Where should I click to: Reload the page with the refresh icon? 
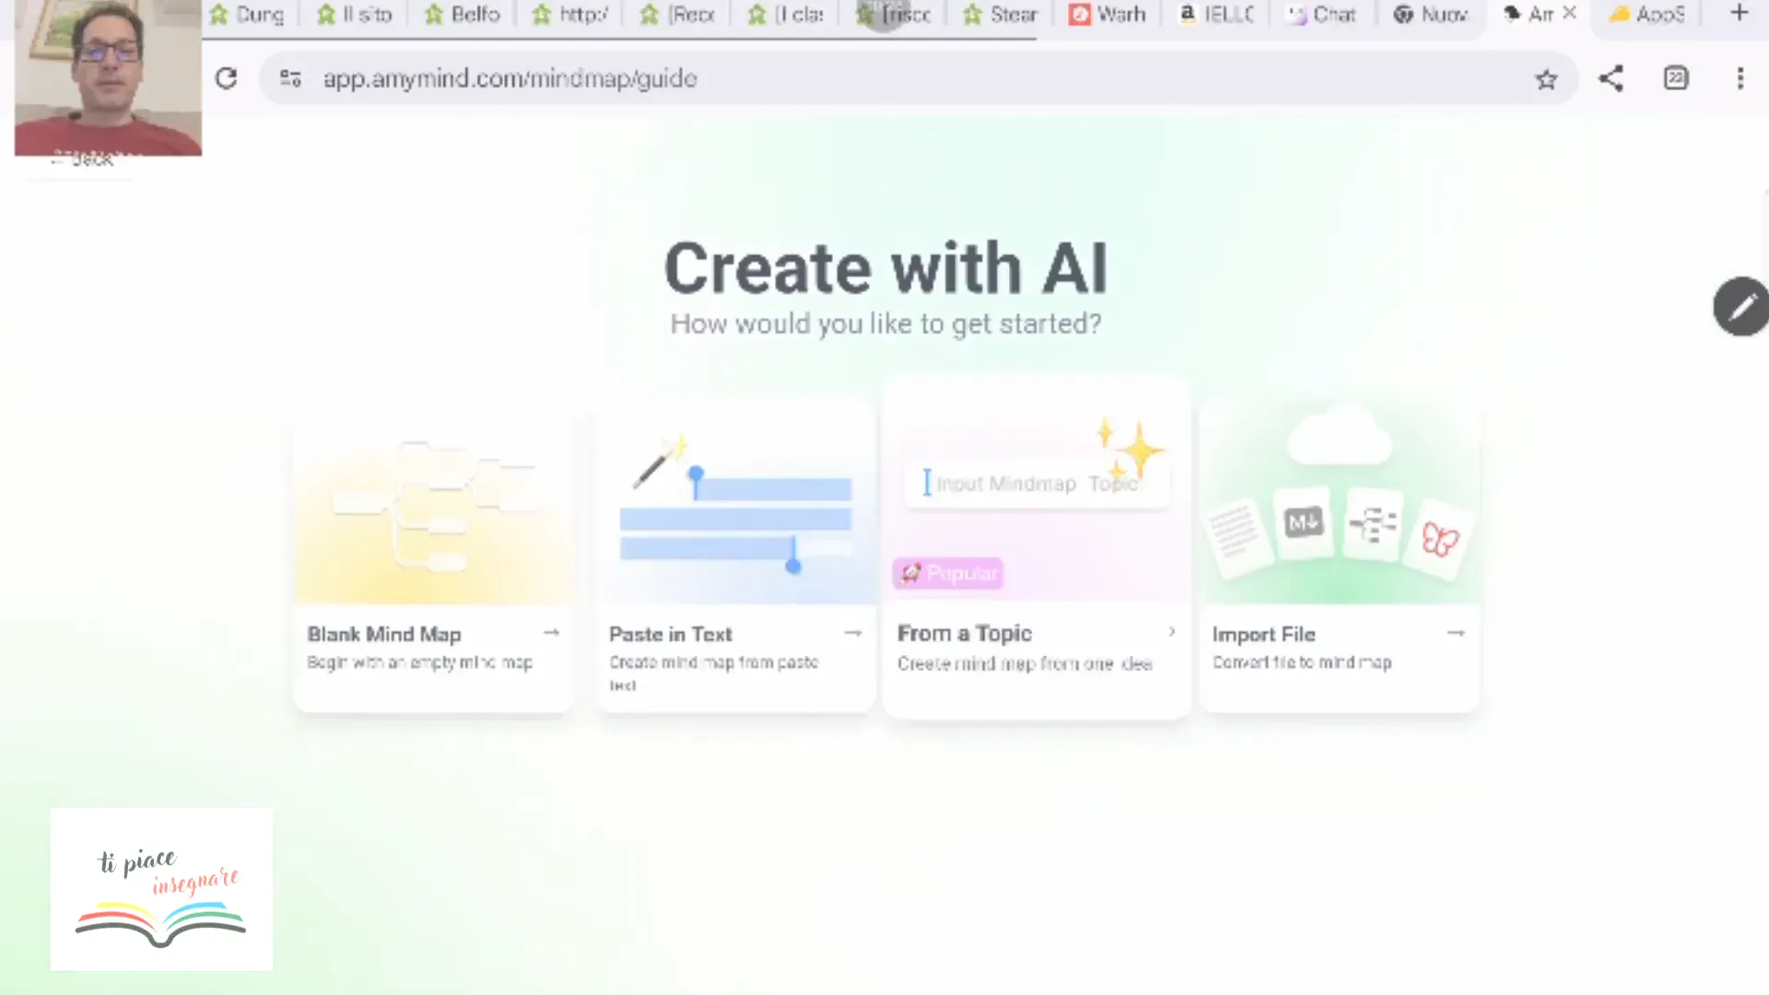pyautogui.click(x=226, y=78)
